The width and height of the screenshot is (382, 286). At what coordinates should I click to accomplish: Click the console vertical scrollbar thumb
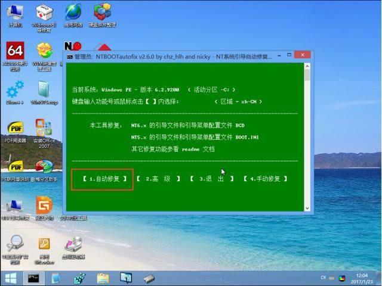pyautogui.click(x=307, y=75)
